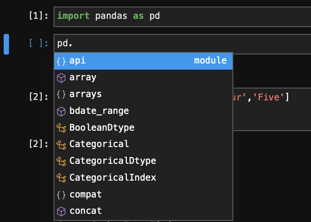
Task: Click the class icon beside CategoricalIndex
Action: tap(61, 178)
